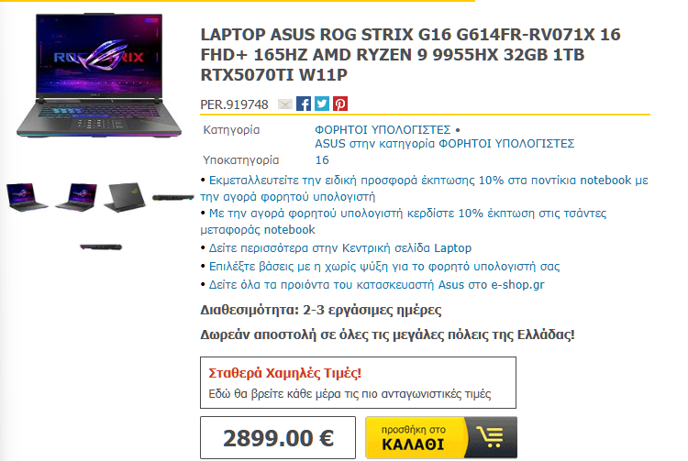Select bottom closed-laptop thumbnail
The height and width of the screenshot is (461, 688).
point(101,247)
